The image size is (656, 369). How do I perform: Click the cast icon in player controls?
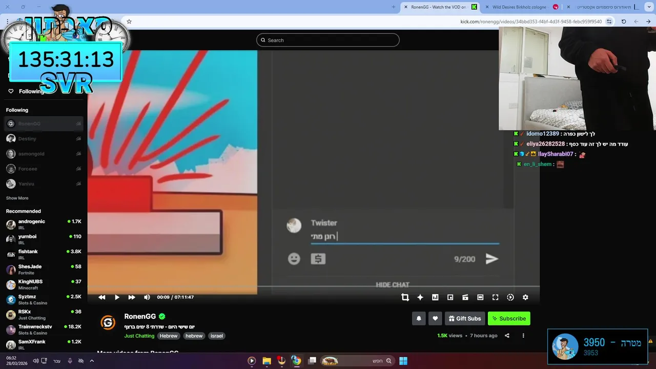465,297
